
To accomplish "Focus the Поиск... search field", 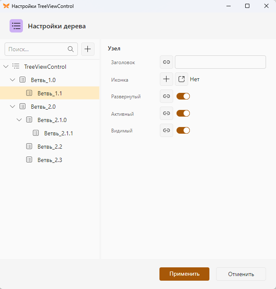I will 41,49.
